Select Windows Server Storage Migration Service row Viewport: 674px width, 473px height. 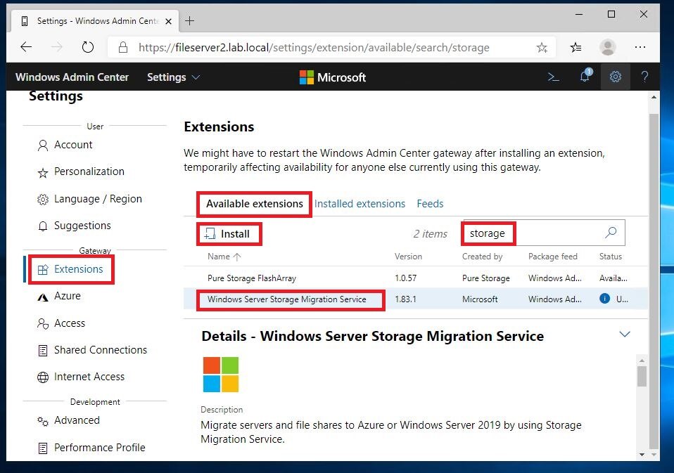click(415, 299)
